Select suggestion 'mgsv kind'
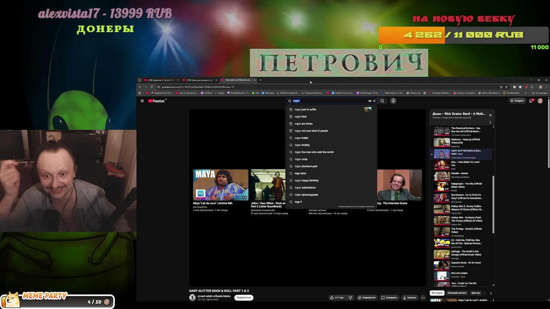This screenshot has height=309, width=550. [x=331, y=116]
